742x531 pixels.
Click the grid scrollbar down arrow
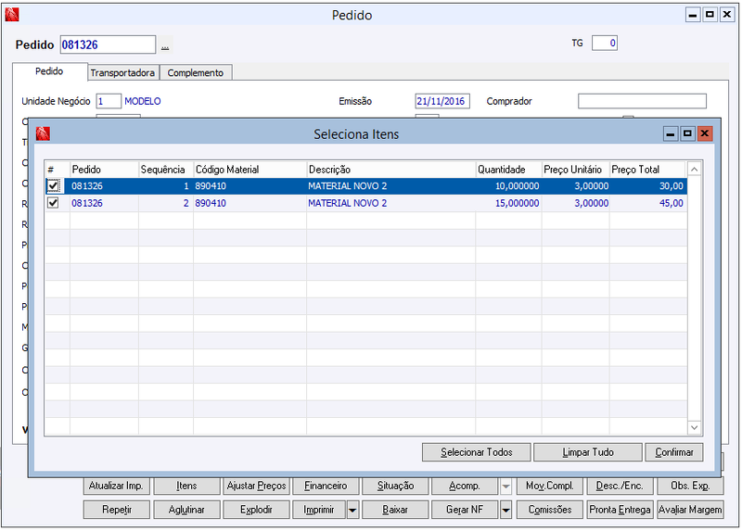[694, 427]
